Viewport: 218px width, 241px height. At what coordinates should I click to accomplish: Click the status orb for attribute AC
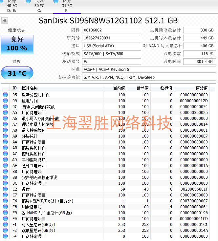tap(5, 154)
